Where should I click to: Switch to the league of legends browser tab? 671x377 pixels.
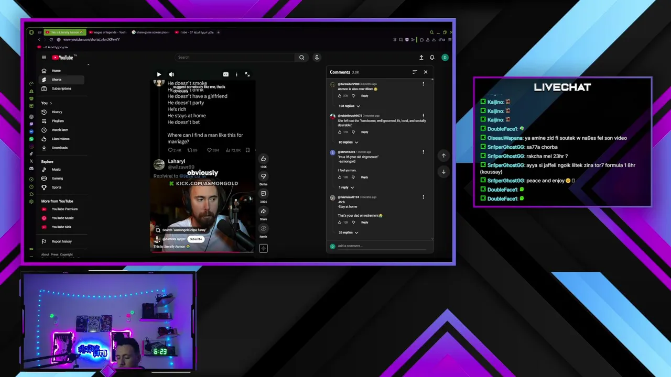point(108,32)
